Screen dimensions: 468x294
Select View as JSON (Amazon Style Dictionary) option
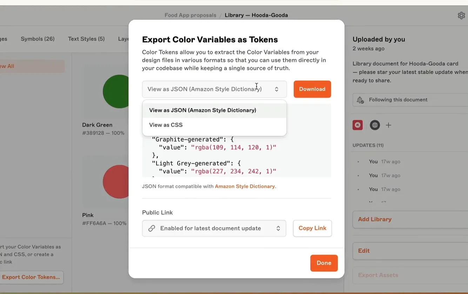[202, 110]
